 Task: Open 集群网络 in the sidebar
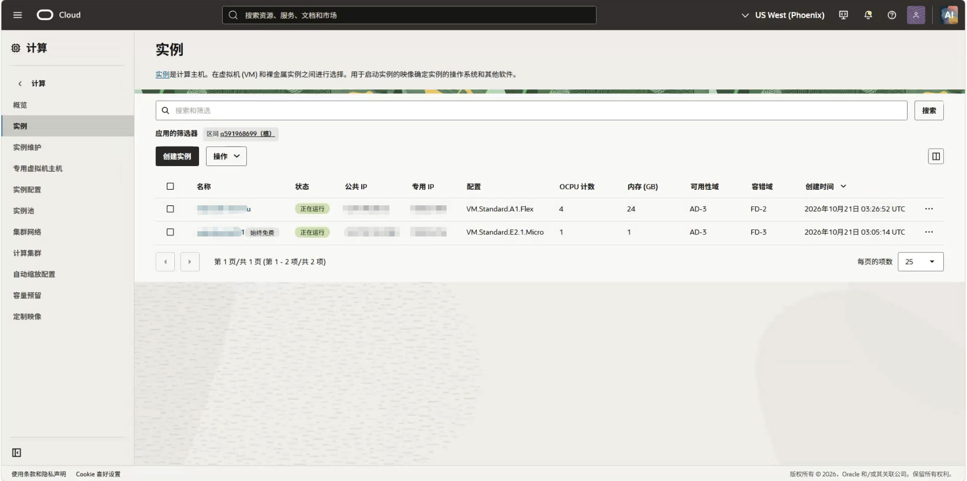(x=27, y=232)
